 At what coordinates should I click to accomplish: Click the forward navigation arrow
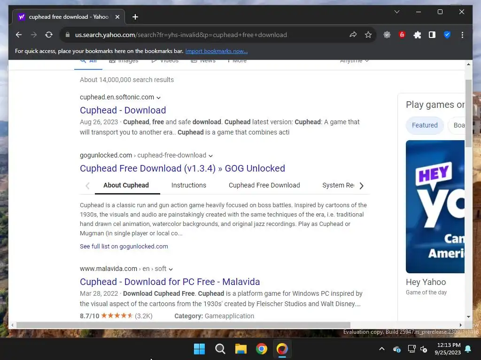(x=34, y=35)
